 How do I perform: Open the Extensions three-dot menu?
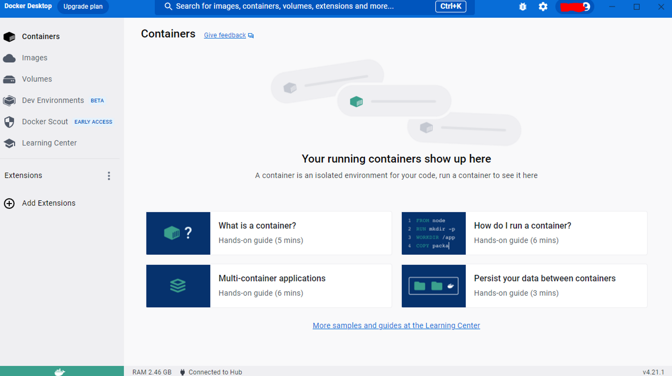109,176
